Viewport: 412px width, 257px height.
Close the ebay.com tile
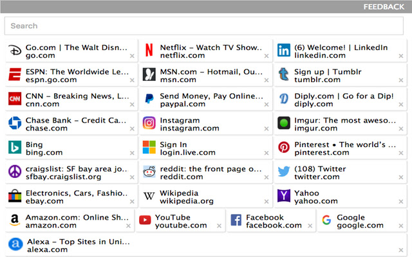pos(132,201)
